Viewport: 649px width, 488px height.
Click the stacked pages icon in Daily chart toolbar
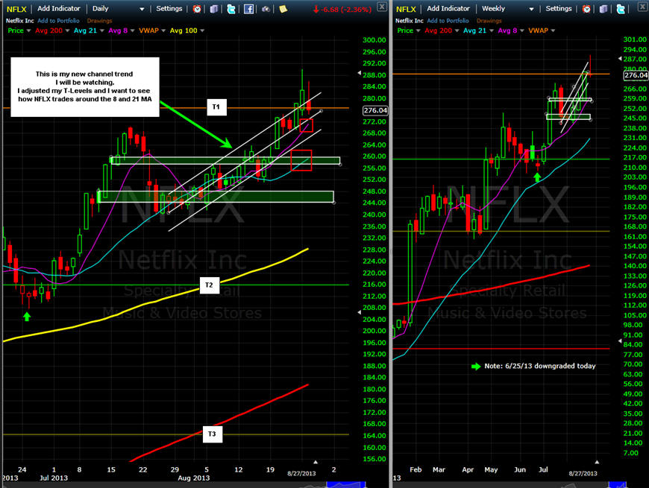(x=214, y=9)
